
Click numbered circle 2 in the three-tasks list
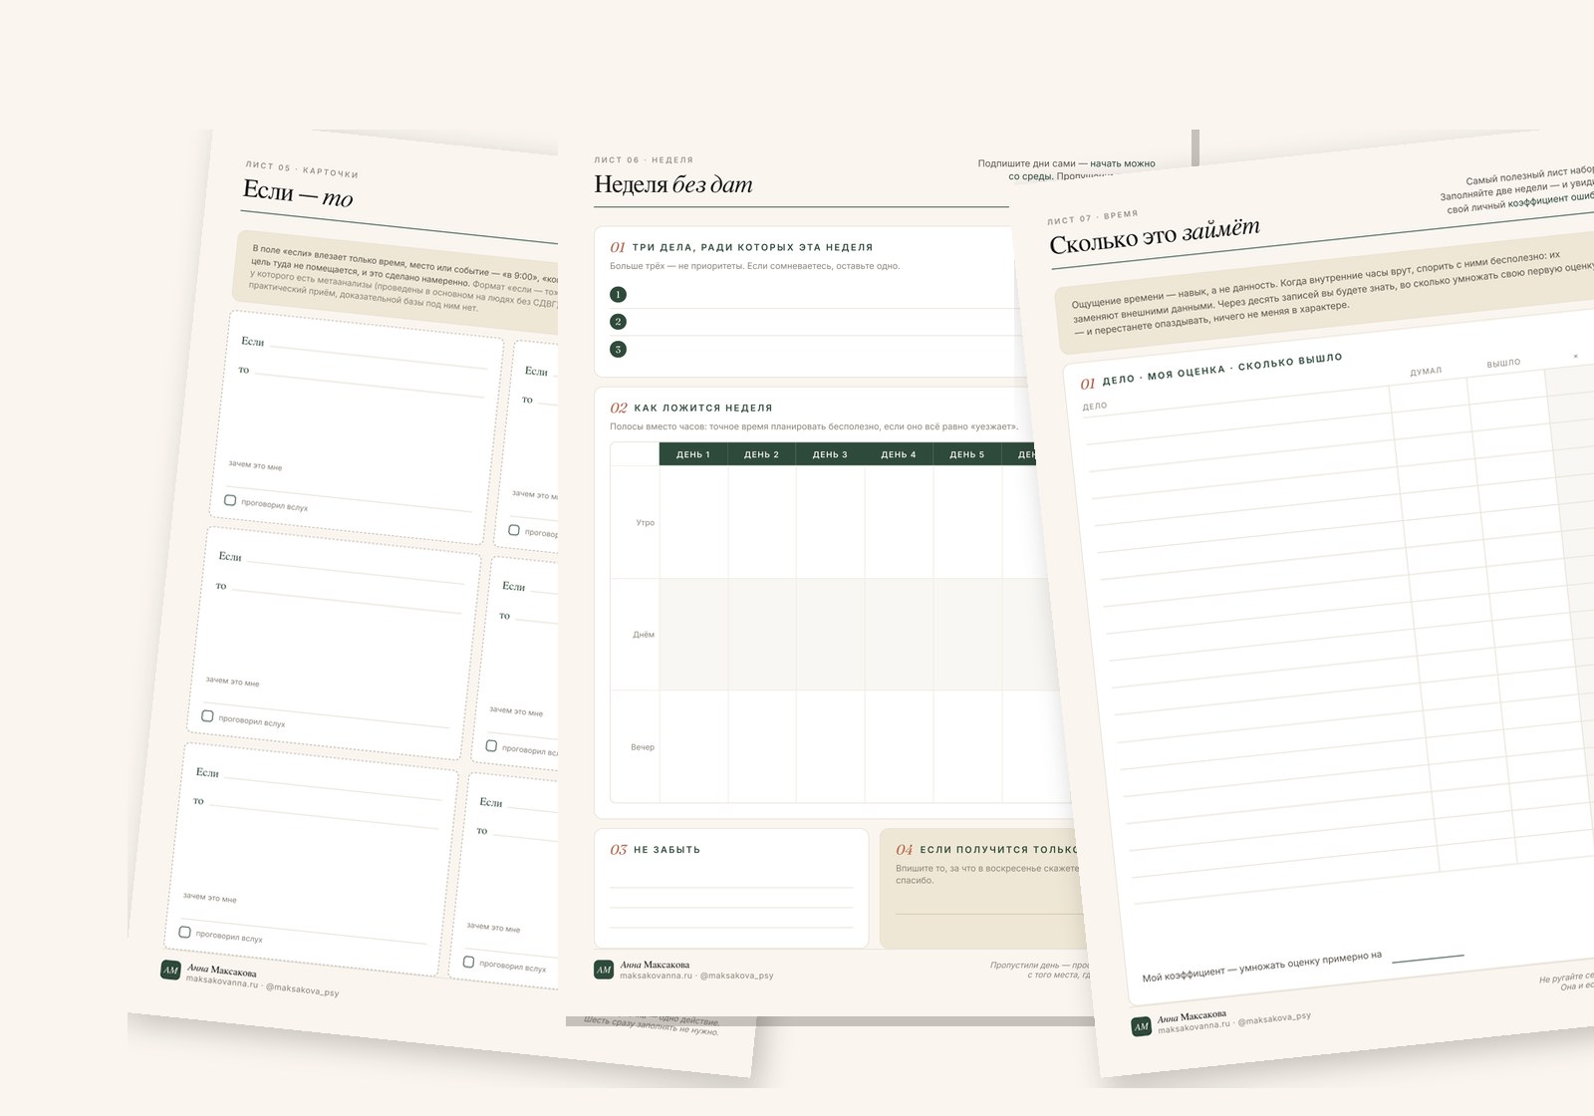pos(618,322)
